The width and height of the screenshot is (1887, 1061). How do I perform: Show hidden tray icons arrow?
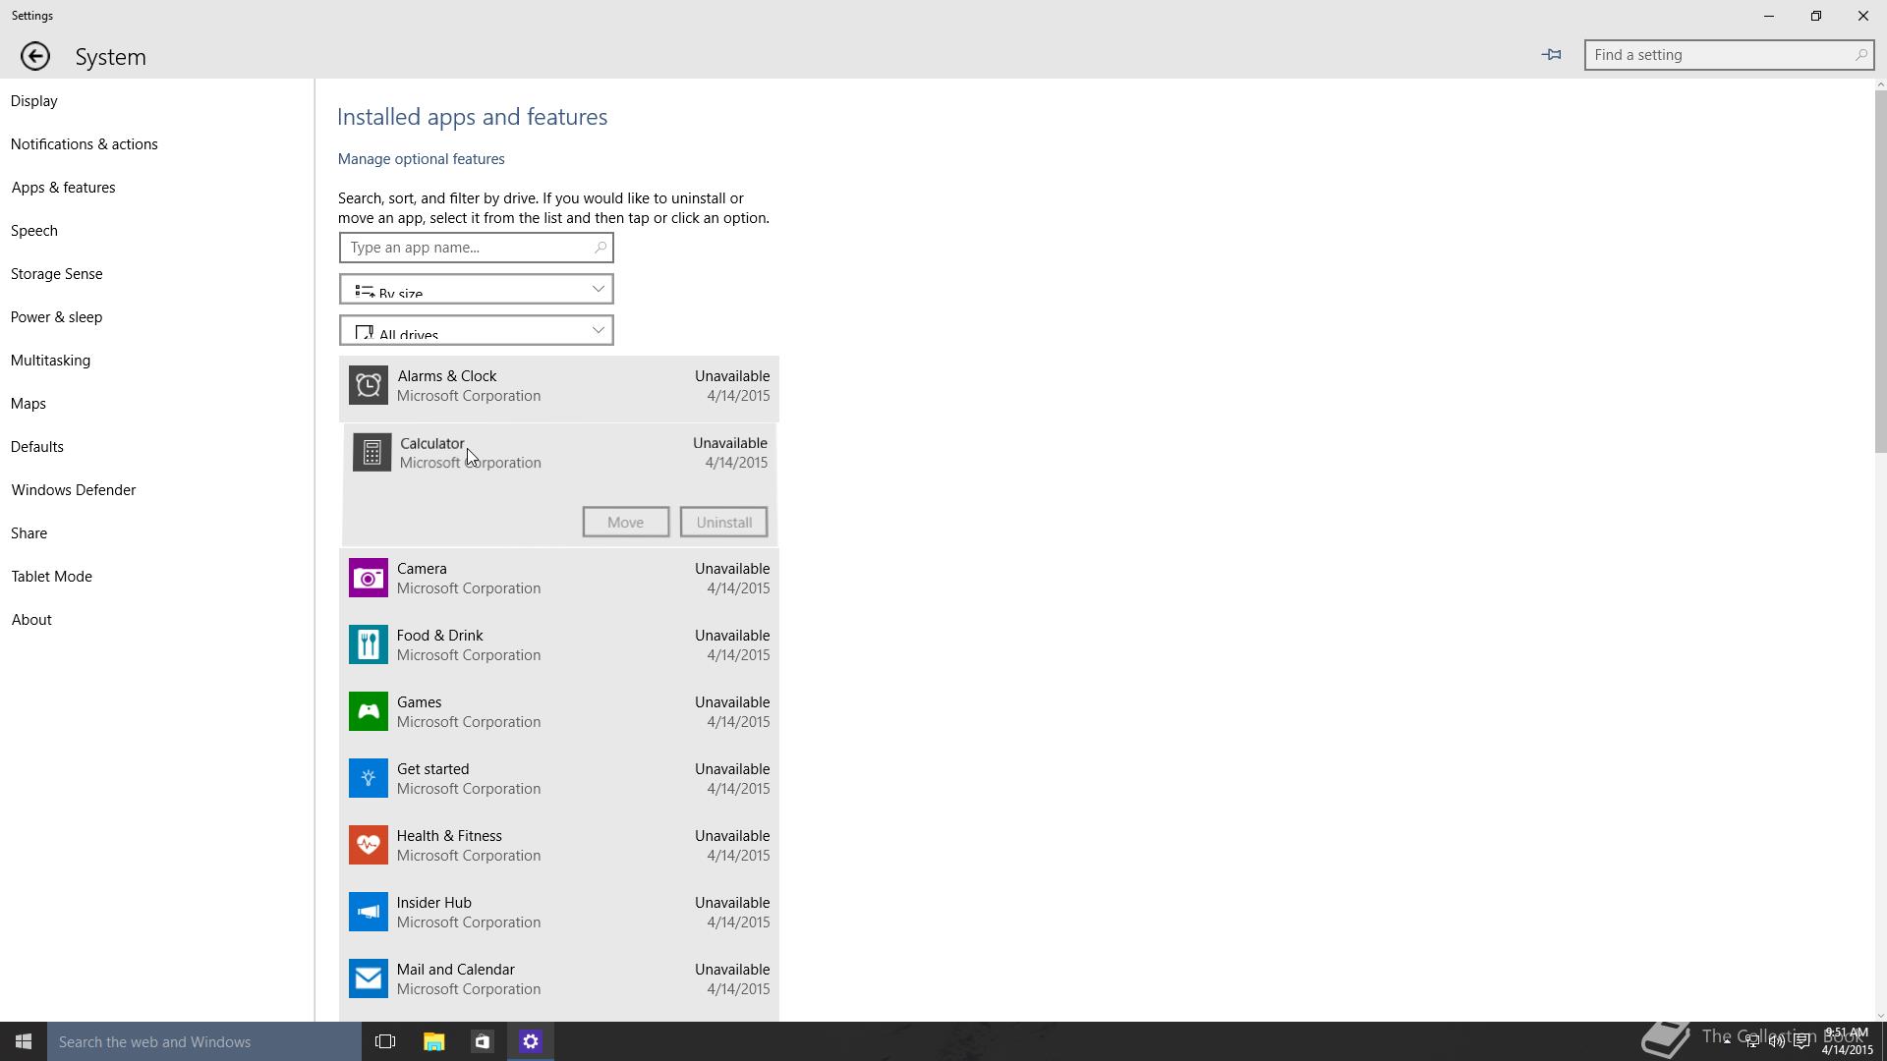click(1727, 1041)
